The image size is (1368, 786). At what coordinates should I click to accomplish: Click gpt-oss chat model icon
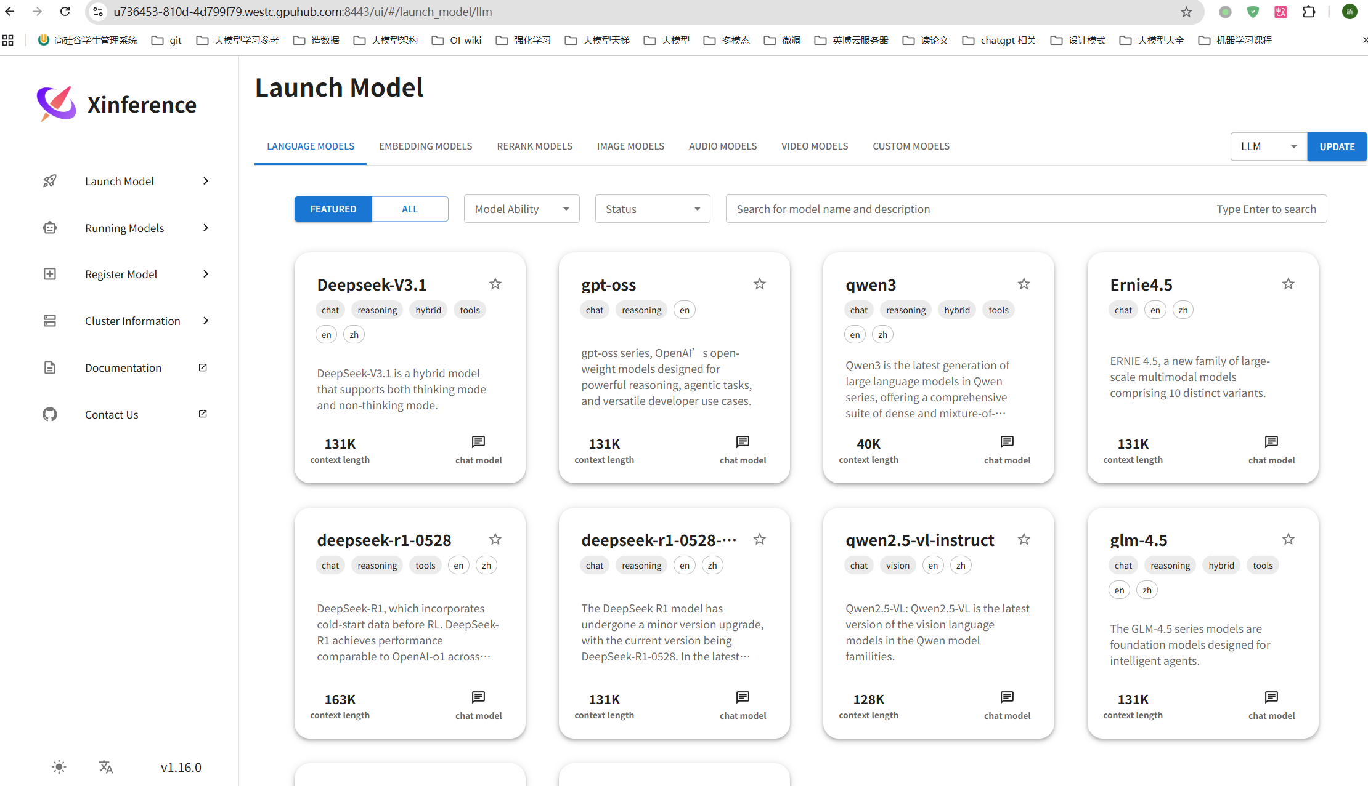(x=743, y=442)
